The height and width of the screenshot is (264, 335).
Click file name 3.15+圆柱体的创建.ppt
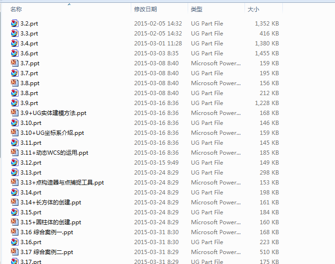point(51,222)
